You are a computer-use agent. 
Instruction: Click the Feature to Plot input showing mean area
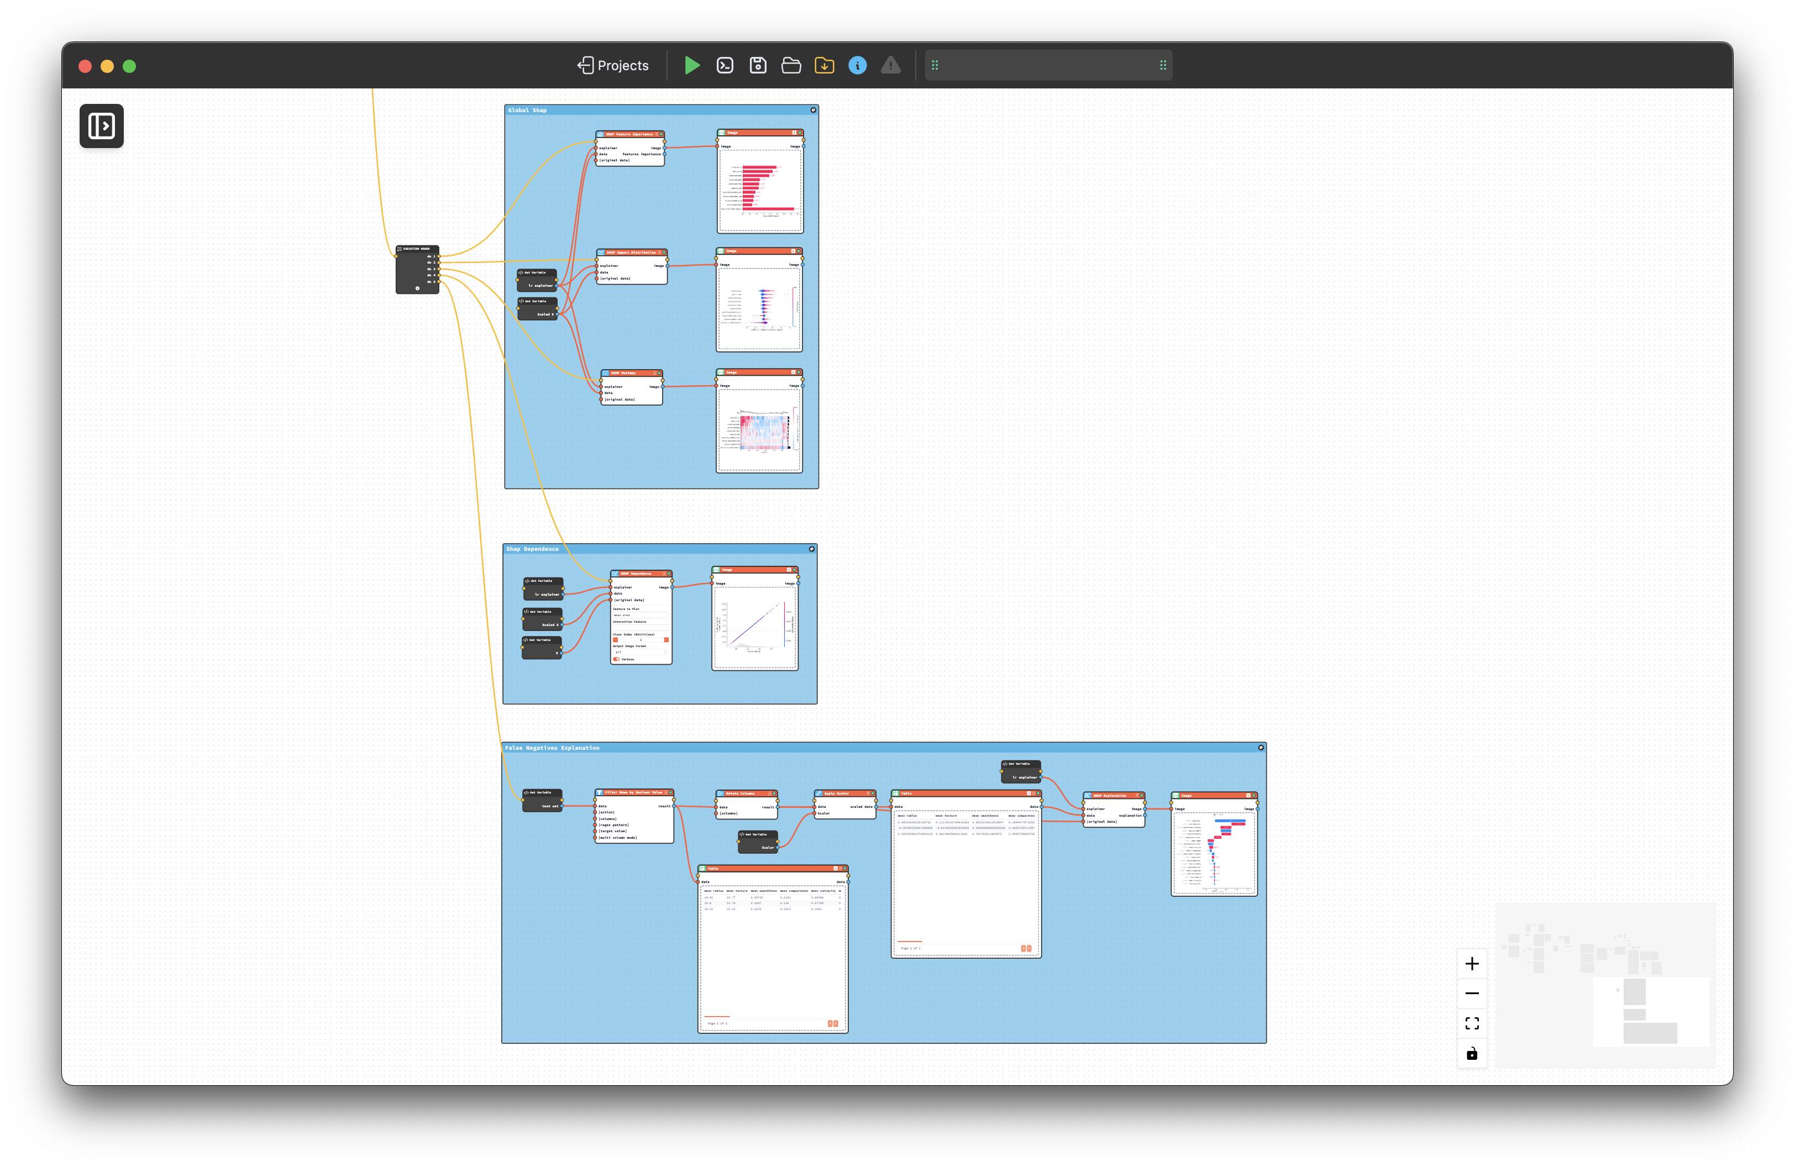[x=641, y=615]
